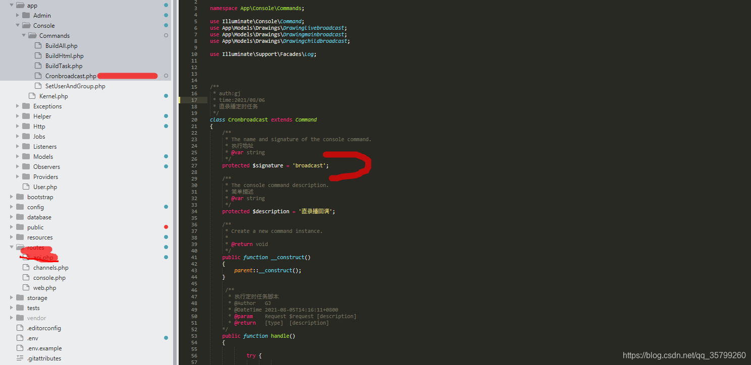Click the circle indicator beside Cronbroadcast.php
The height and width of the screenshot is (365, 751).
(165, 76)
